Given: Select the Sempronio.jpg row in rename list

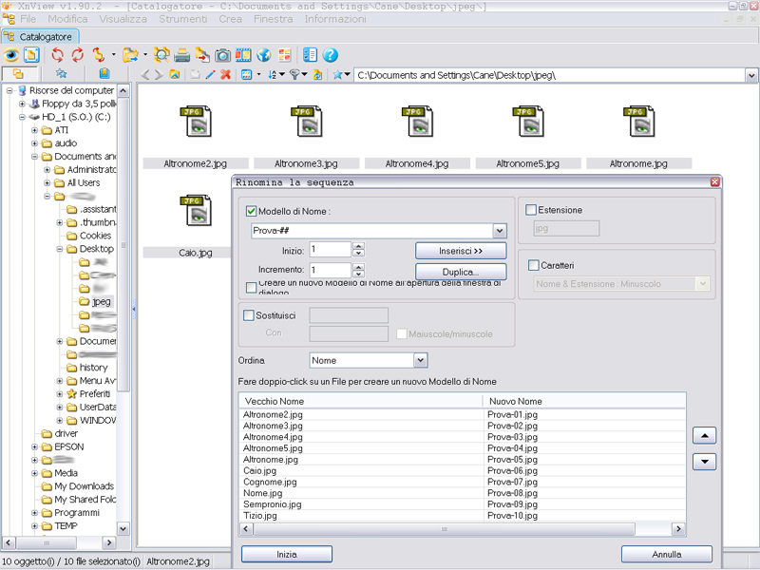Looking at the screenshot, I should (x=462, y=504).
